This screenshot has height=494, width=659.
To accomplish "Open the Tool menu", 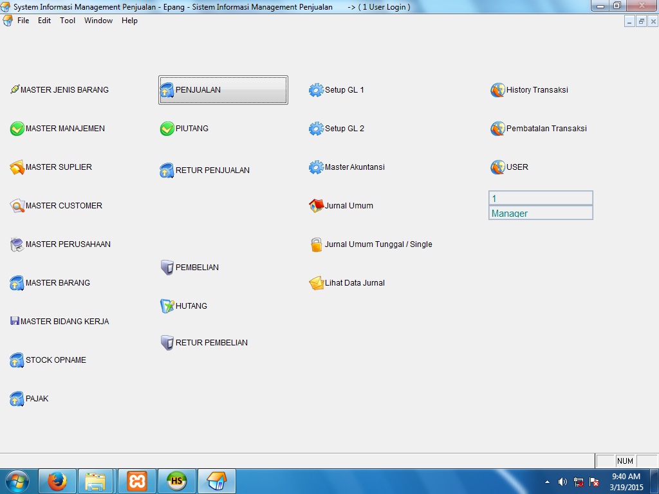I will coord(68,21).
